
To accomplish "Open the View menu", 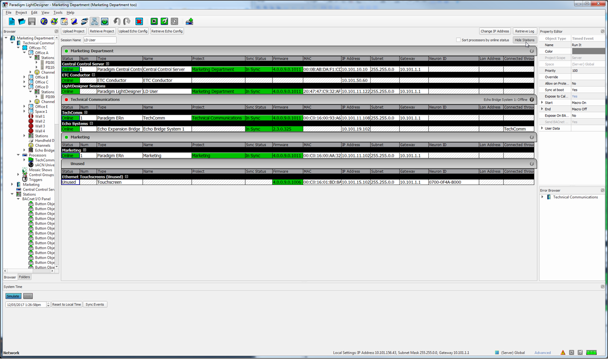I will 45,12.
